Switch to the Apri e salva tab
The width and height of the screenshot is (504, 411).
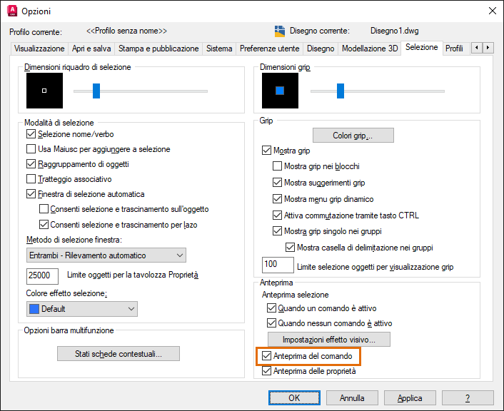pyautogui.click(x=91, y=49)
